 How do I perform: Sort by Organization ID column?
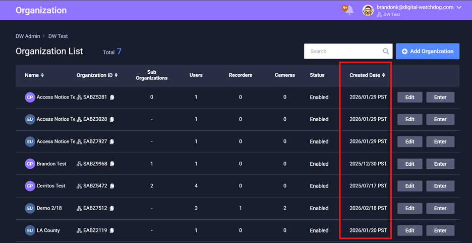(116, 75)
